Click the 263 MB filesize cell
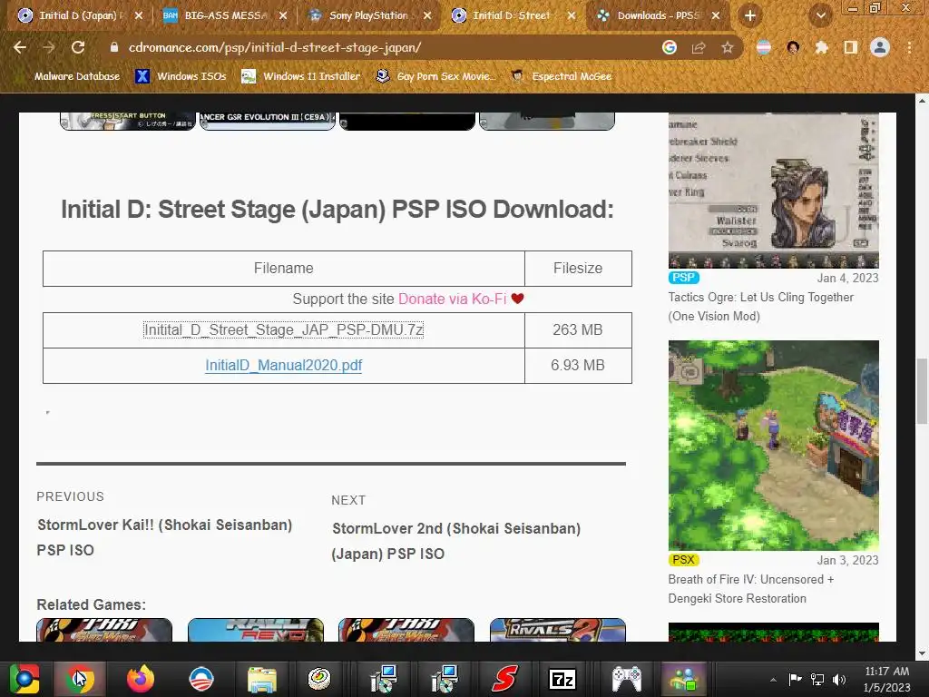 coord(578,330)
